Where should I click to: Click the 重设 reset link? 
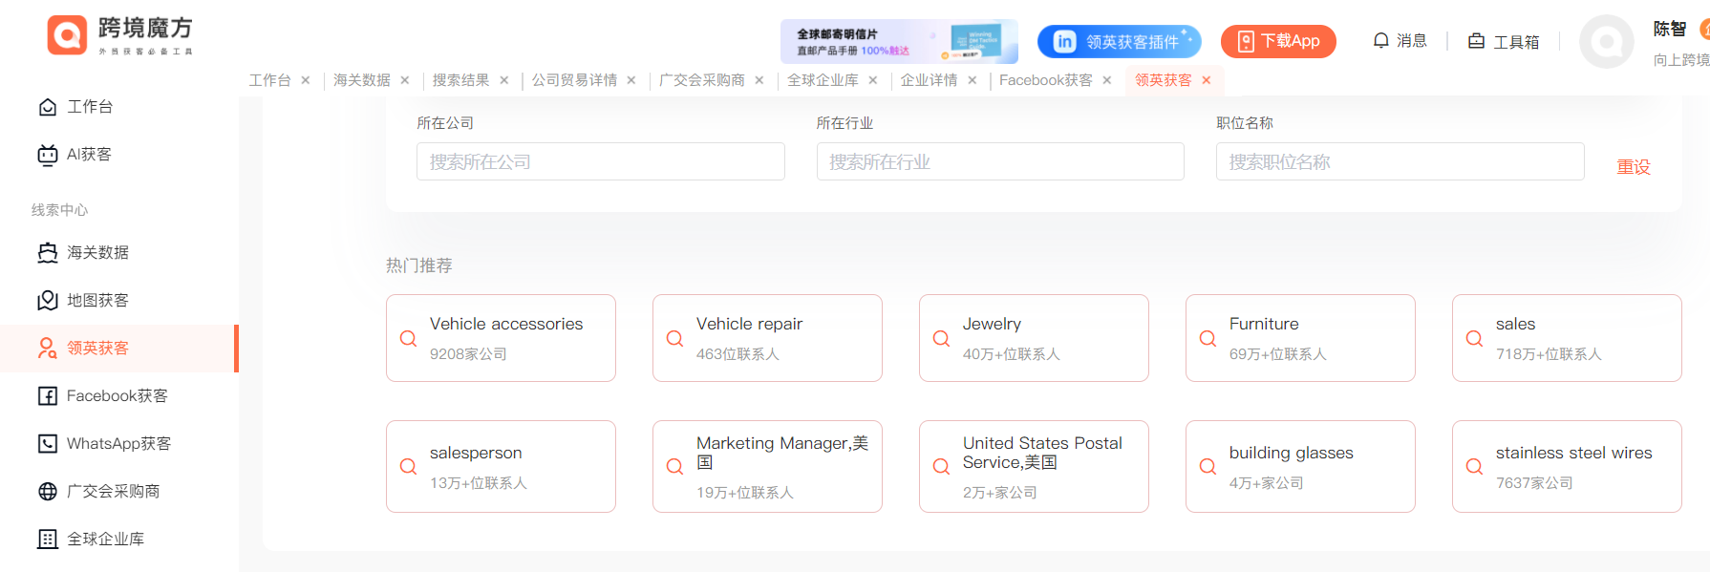1633,167
